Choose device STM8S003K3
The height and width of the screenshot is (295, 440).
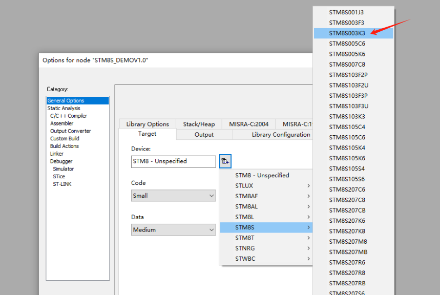353,33
